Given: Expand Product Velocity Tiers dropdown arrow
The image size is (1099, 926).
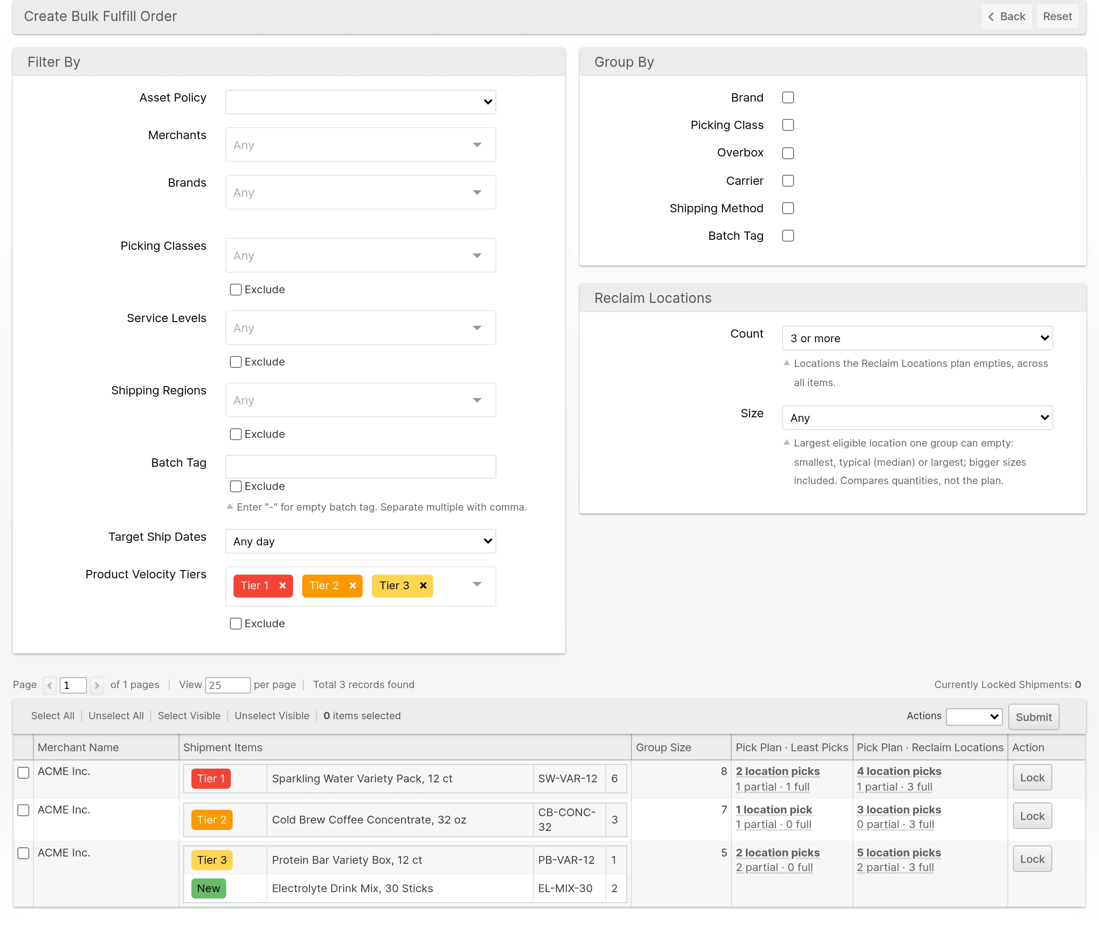Looking at the screenshot, I should pyautogui.click(x=477, y=584).
